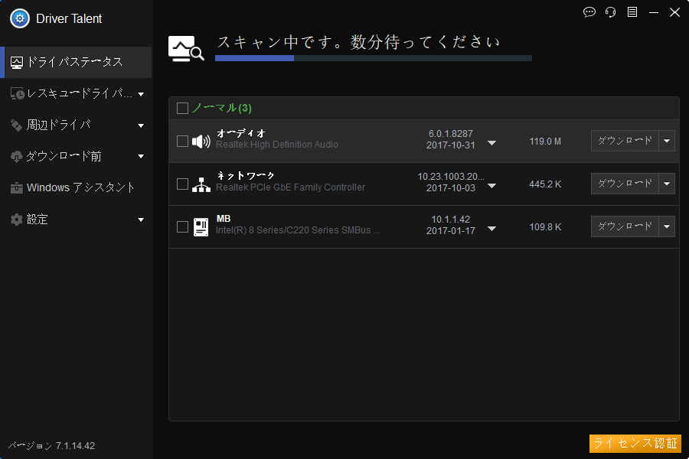Screen dimensions: 689x459
Task: Expand the 設定 submenu arrow
Action: click(141, 220)
